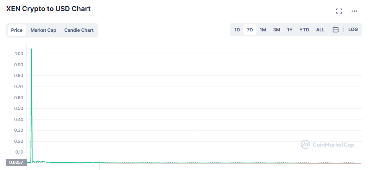Click the 0.0057 current price label
Screen dimensions: 372x170
(x=16, y=163)
